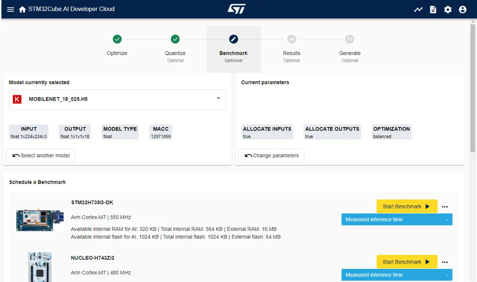Go to the Results step
Image resolution: width=477 pixels, height=282 pixels.
292,53
